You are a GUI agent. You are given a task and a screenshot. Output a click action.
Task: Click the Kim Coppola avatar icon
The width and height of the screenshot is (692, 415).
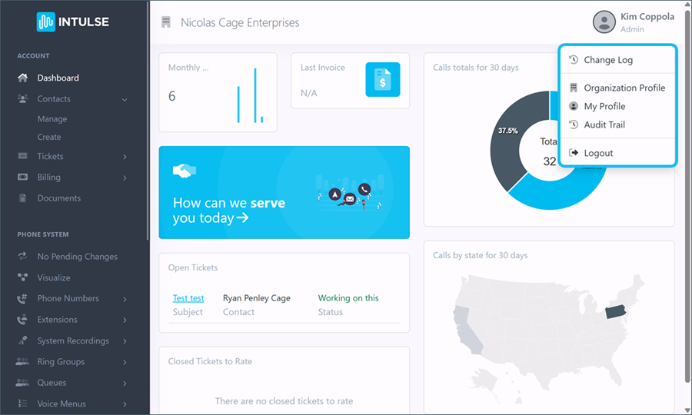[604, 22]
